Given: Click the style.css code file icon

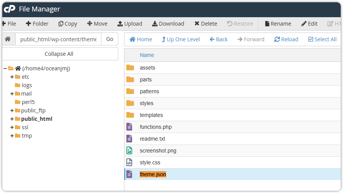Looking at the screenshot, I should (x=130, y=162).
